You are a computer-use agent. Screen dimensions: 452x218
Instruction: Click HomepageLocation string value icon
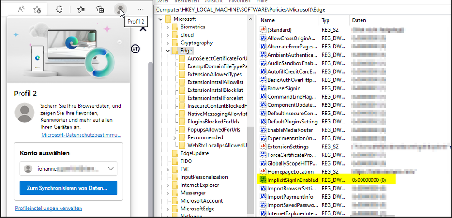pyautogui.click(x=263, y=171)
